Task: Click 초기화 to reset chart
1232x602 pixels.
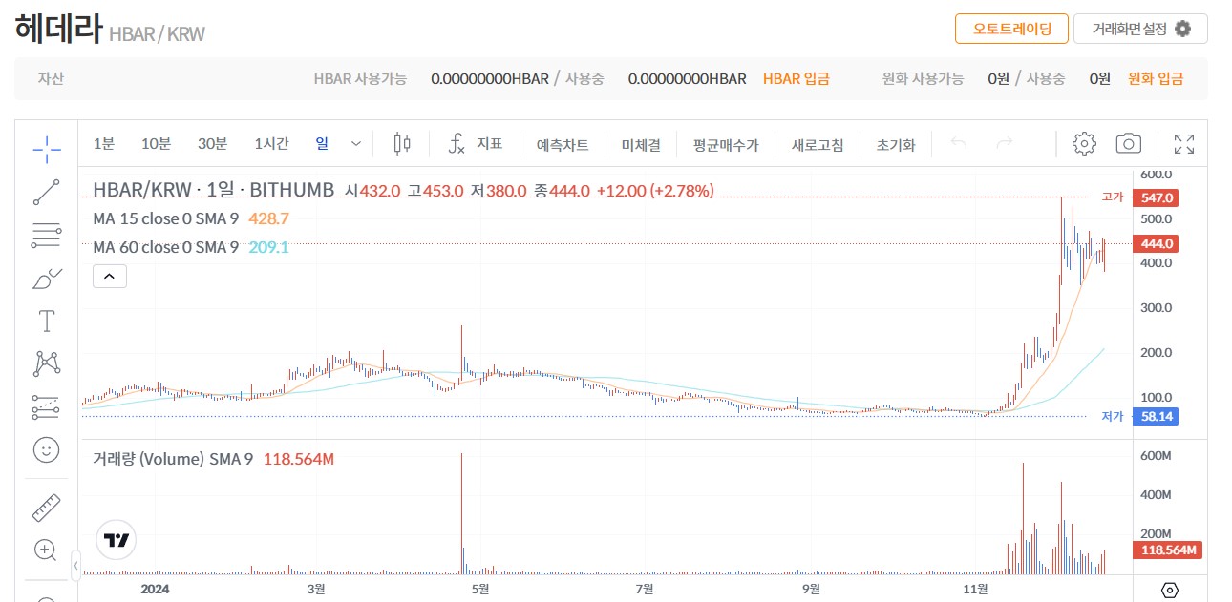Action: click(896, 145)
